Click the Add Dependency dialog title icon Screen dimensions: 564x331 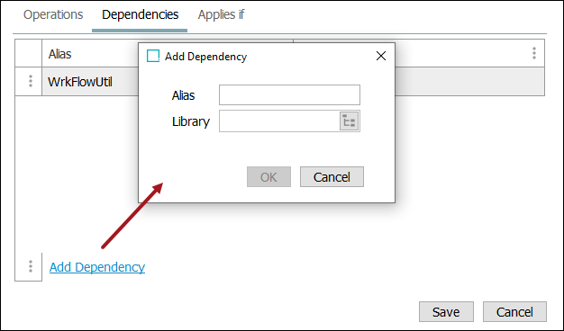point(153,56)
